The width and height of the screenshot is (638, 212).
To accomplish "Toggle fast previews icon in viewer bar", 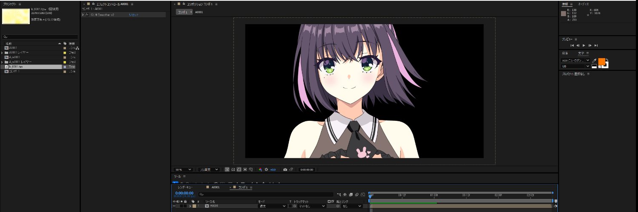I will (x=227, y=170).
